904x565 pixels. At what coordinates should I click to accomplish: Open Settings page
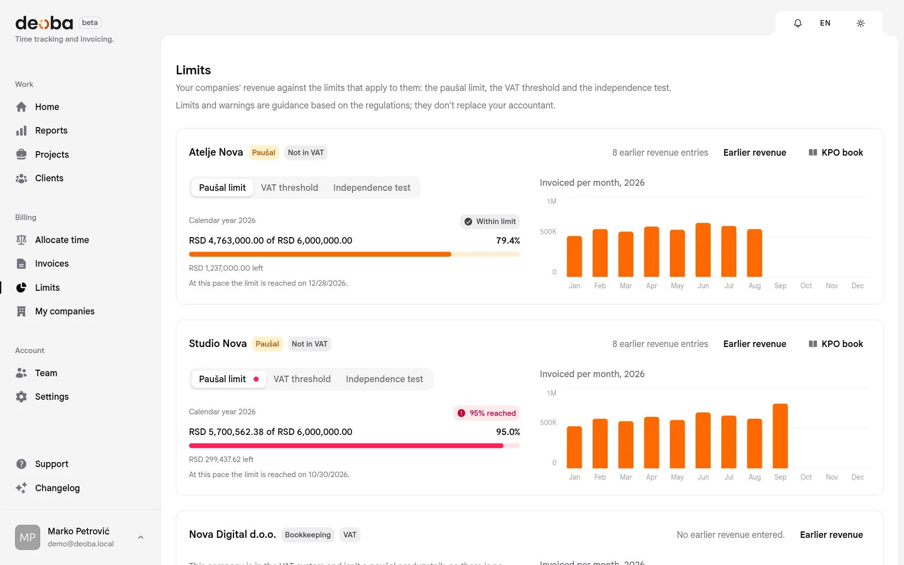(52, 397)
